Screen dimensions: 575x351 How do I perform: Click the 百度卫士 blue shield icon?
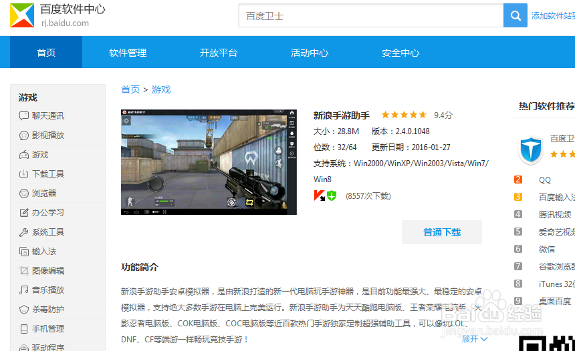[x=530, y=149]
